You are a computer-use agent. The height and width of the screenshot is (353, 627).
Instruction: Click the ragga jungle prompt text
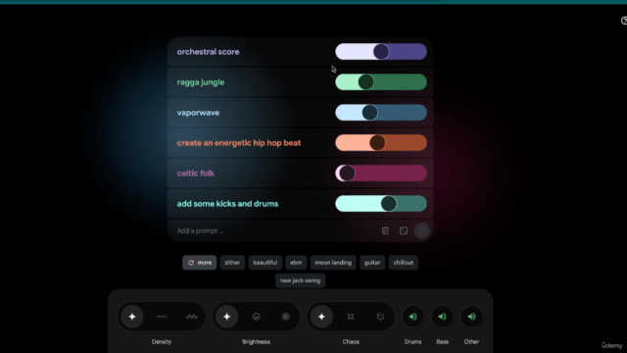coord(201,82)
